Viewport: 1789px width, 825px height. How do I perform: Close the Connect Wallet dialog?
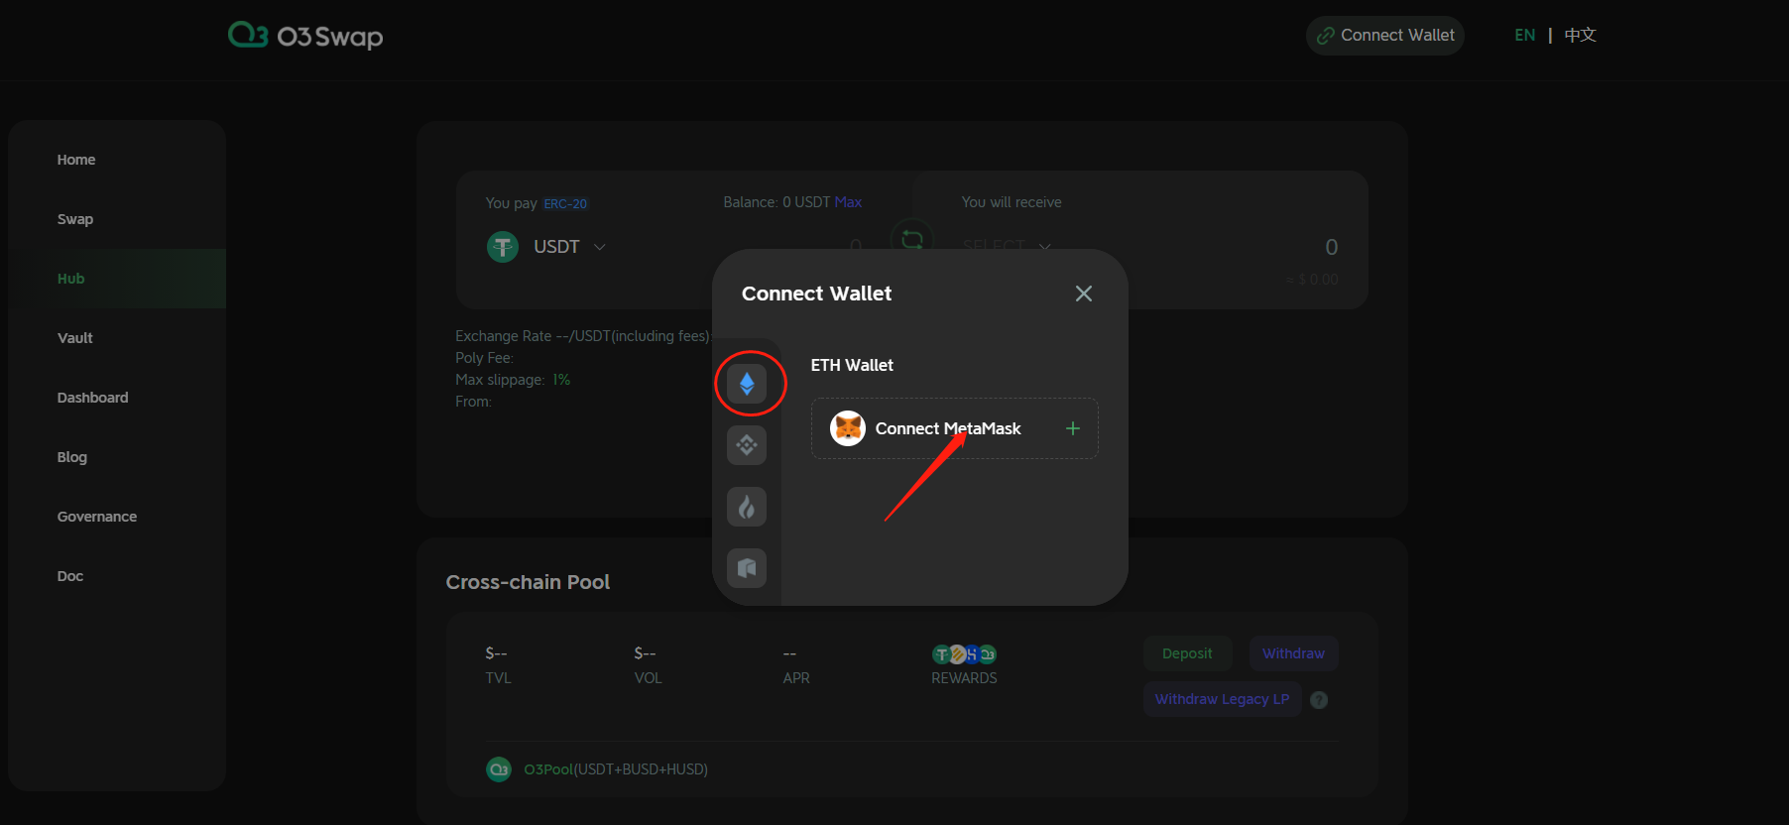[x=1084, y=294]
